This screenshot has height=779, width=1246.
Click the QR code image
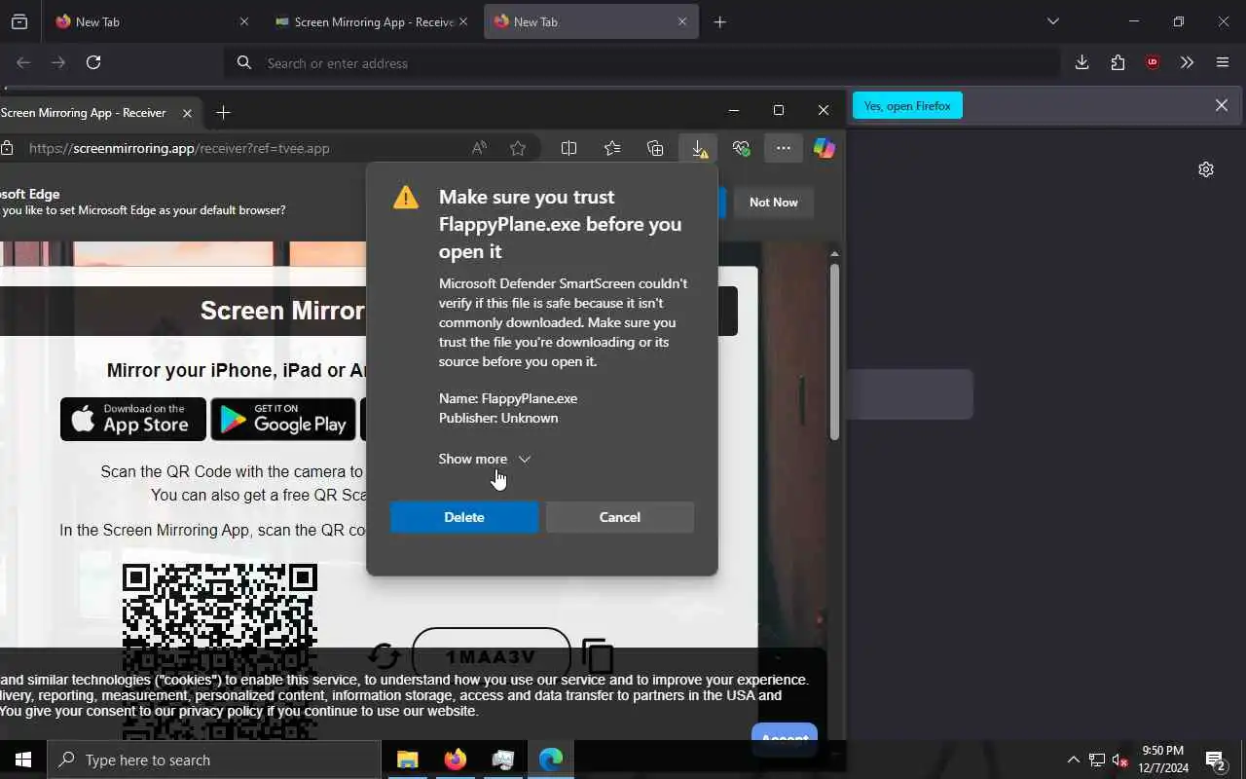click(x=220, y=652)
